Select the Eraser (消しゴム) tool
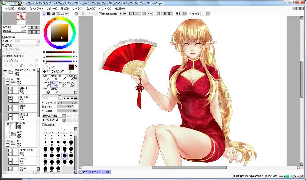 [x=54, y=84]
